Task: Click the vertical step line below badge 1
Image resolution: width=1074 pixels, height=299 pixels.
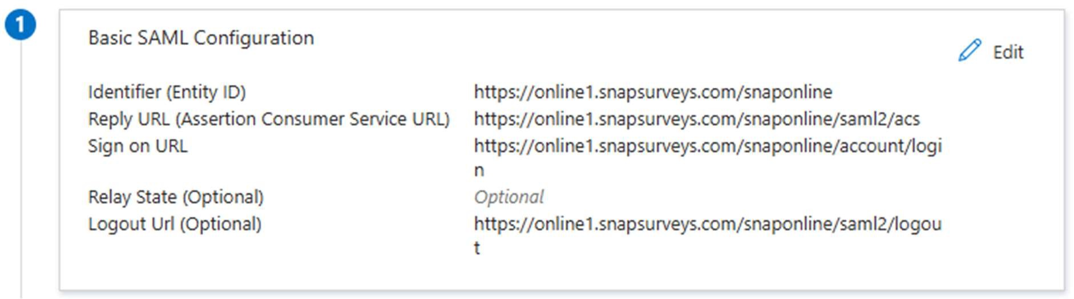Action: 21,171
